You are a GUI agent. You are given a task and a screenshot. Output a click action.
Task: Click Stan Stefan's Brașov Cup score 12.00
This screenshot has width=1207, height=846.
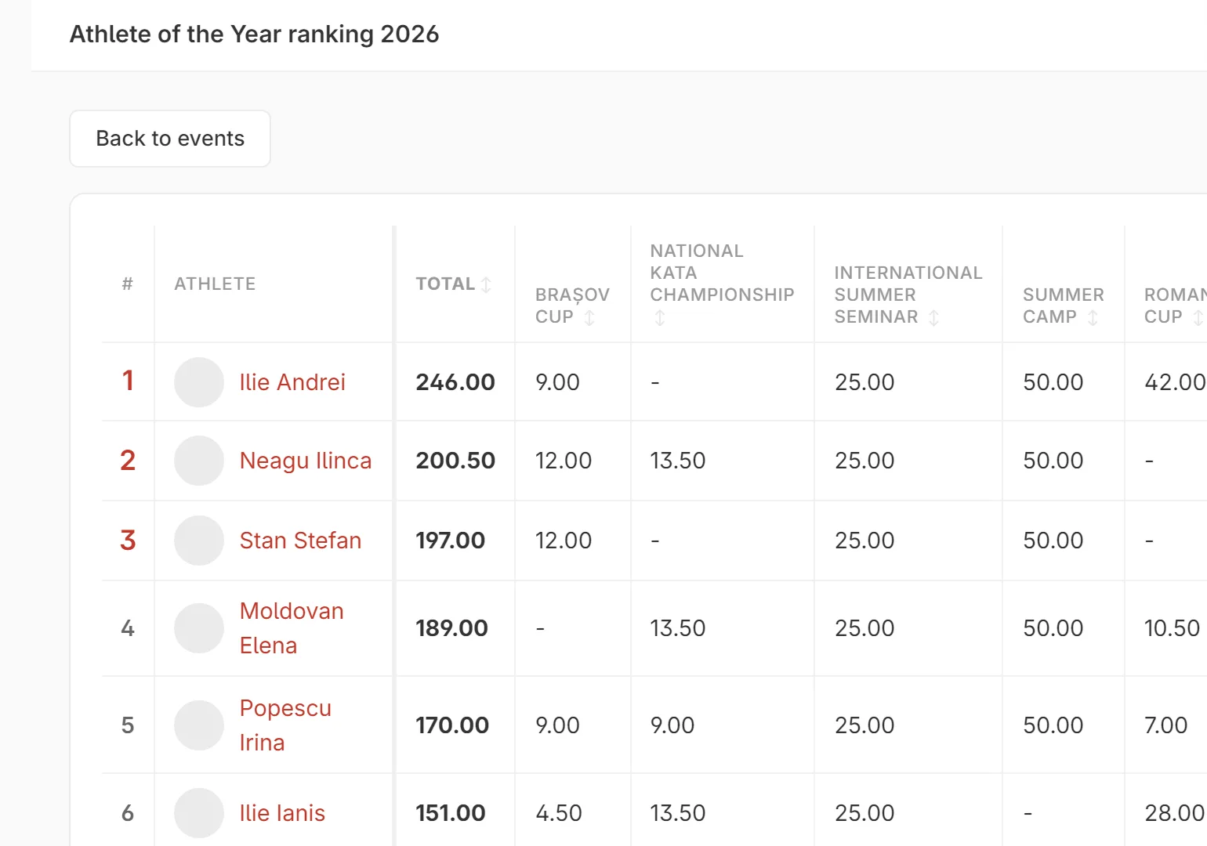point(564,540)
